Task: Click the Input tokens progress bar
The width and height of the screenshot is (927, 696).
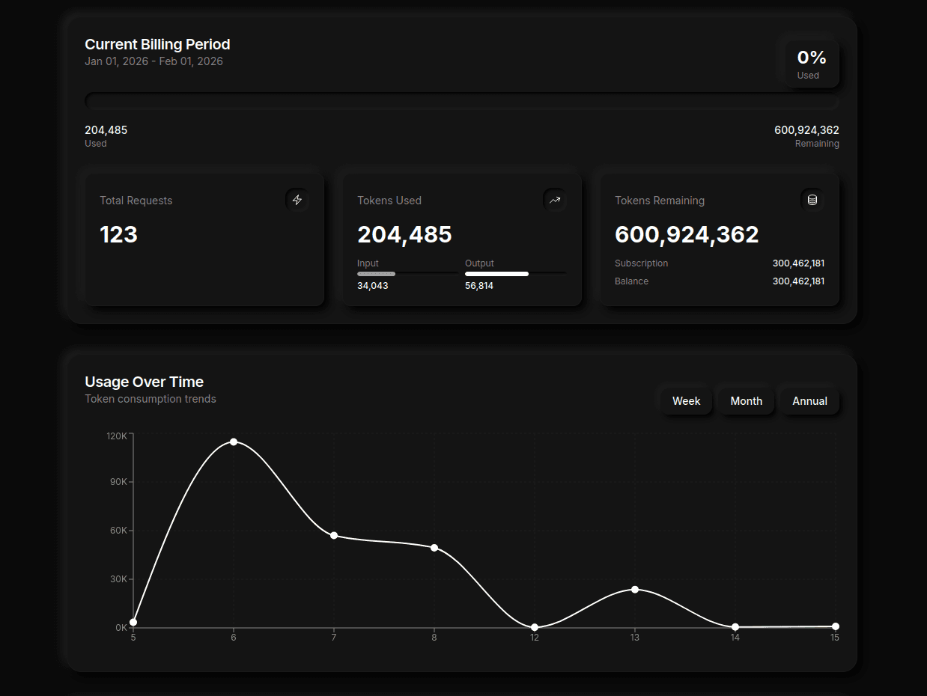Action: pyautogui.click(x=407, y=274)
